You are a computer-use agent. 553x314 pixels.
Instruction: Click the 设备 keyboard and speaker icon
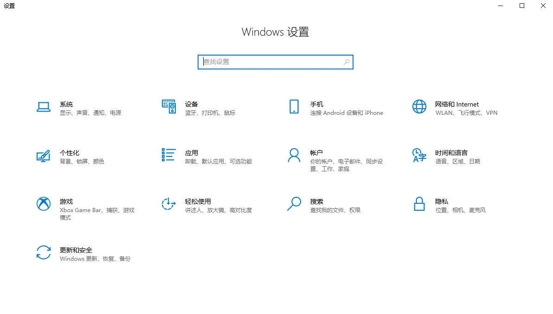tap(168, 107)
